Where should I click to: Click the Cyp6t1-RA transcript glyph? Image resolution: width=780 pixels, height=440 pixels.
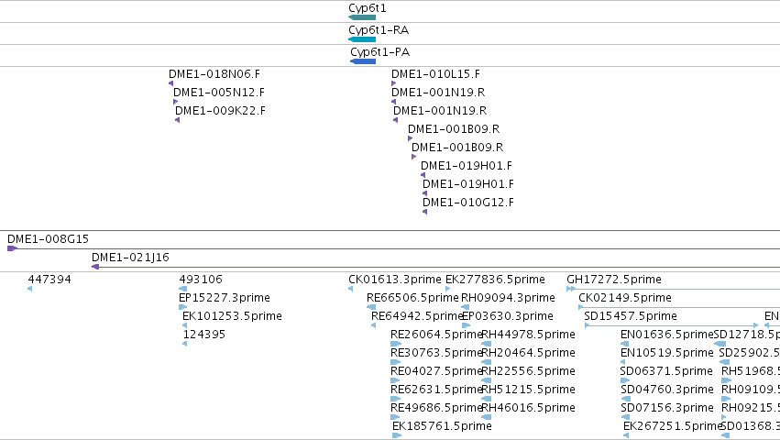click(362, 39)
